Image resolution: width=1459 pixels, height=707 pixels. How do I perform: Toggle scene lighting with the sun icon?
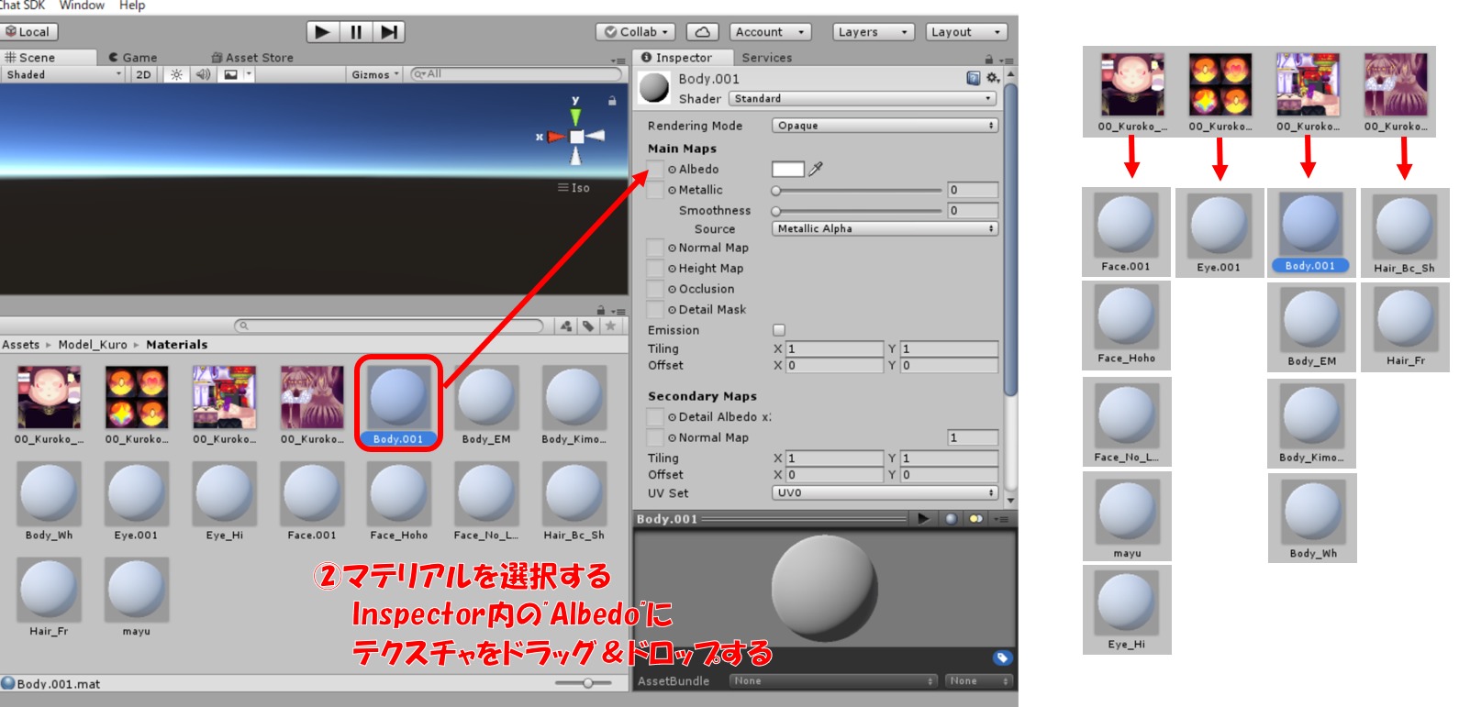point(176,74)
